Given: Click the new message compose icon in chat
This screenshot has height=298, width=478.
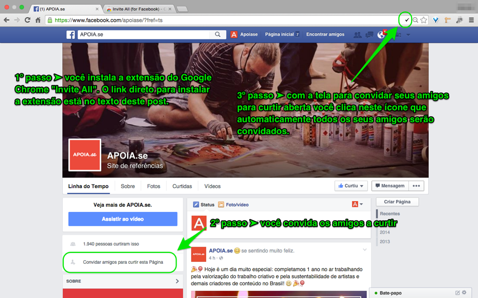Looking at the screenshot, I should [x=457, y=292].
